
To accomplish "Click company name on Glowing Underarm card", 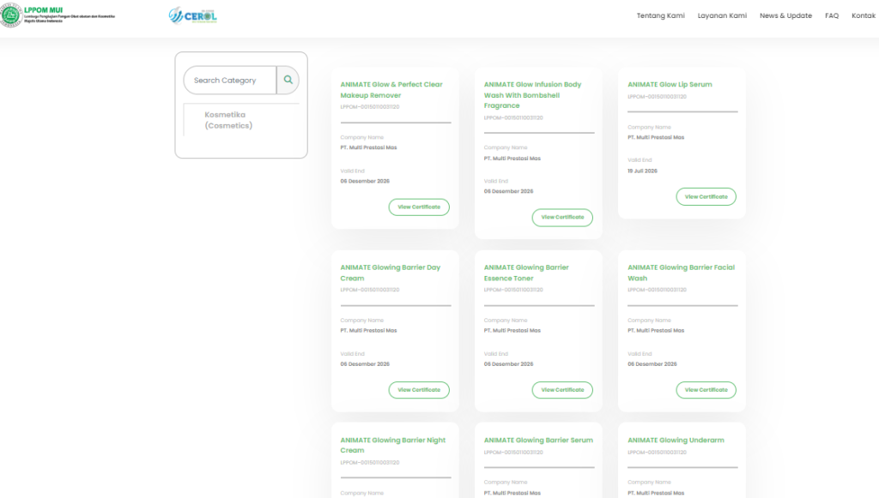I will 656,493.
